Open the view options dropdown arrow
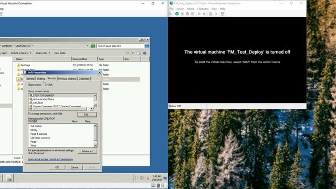Viewport: 336px width, 189px height. pyautogui.click(x=133, y=53)
